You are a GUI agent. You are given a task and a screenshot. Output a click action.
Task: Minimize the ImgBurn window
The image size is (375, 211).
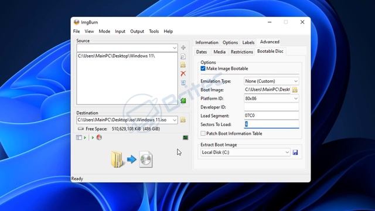(x=270, y=22)
